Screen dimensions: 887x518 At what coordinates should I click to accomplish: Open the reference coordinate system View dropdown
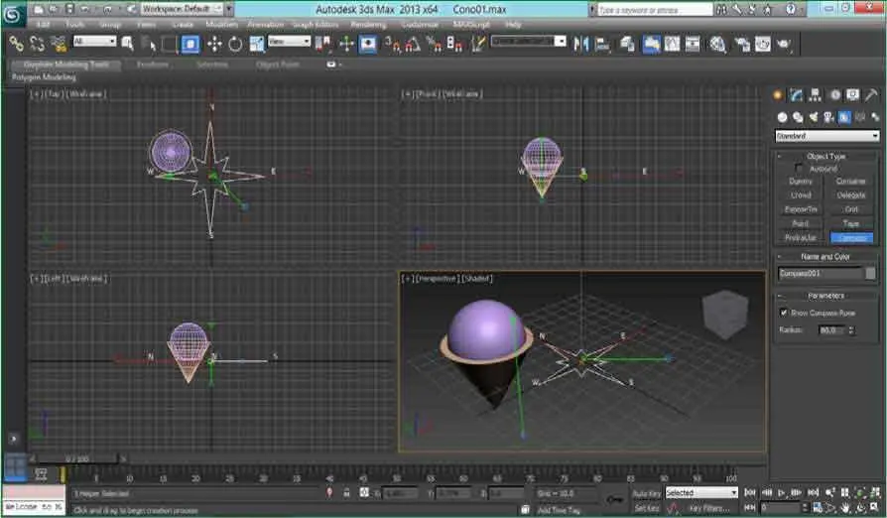pyautogui.click(x=289, y=42)
